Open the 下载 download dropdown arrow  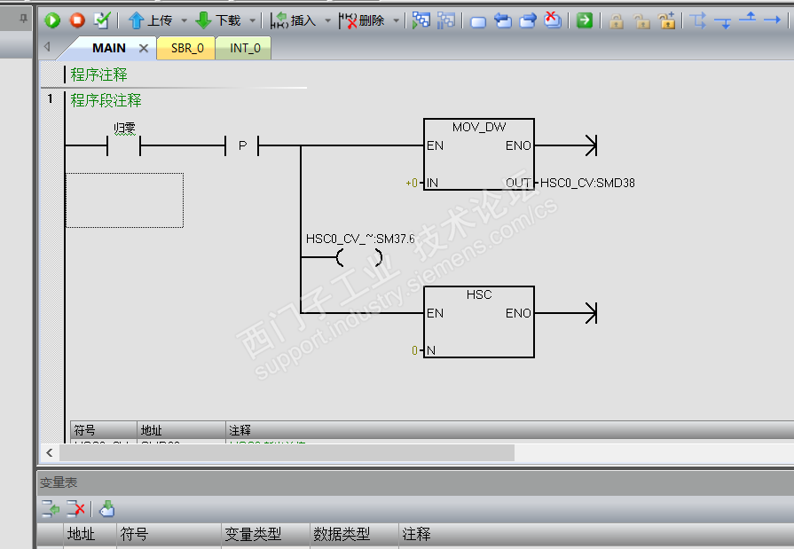252,20
